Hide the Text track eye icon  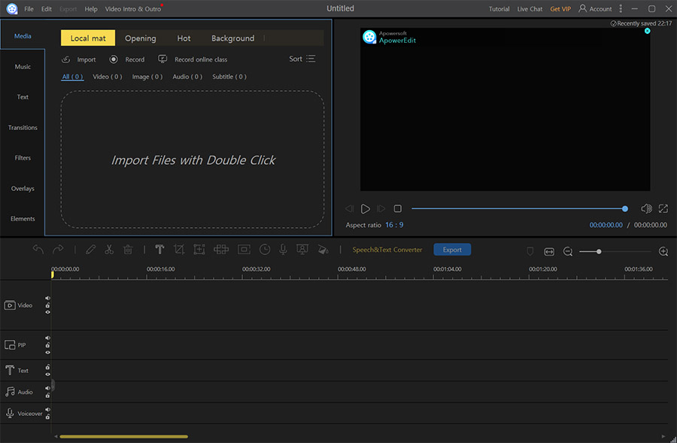(x=47, y=375)
